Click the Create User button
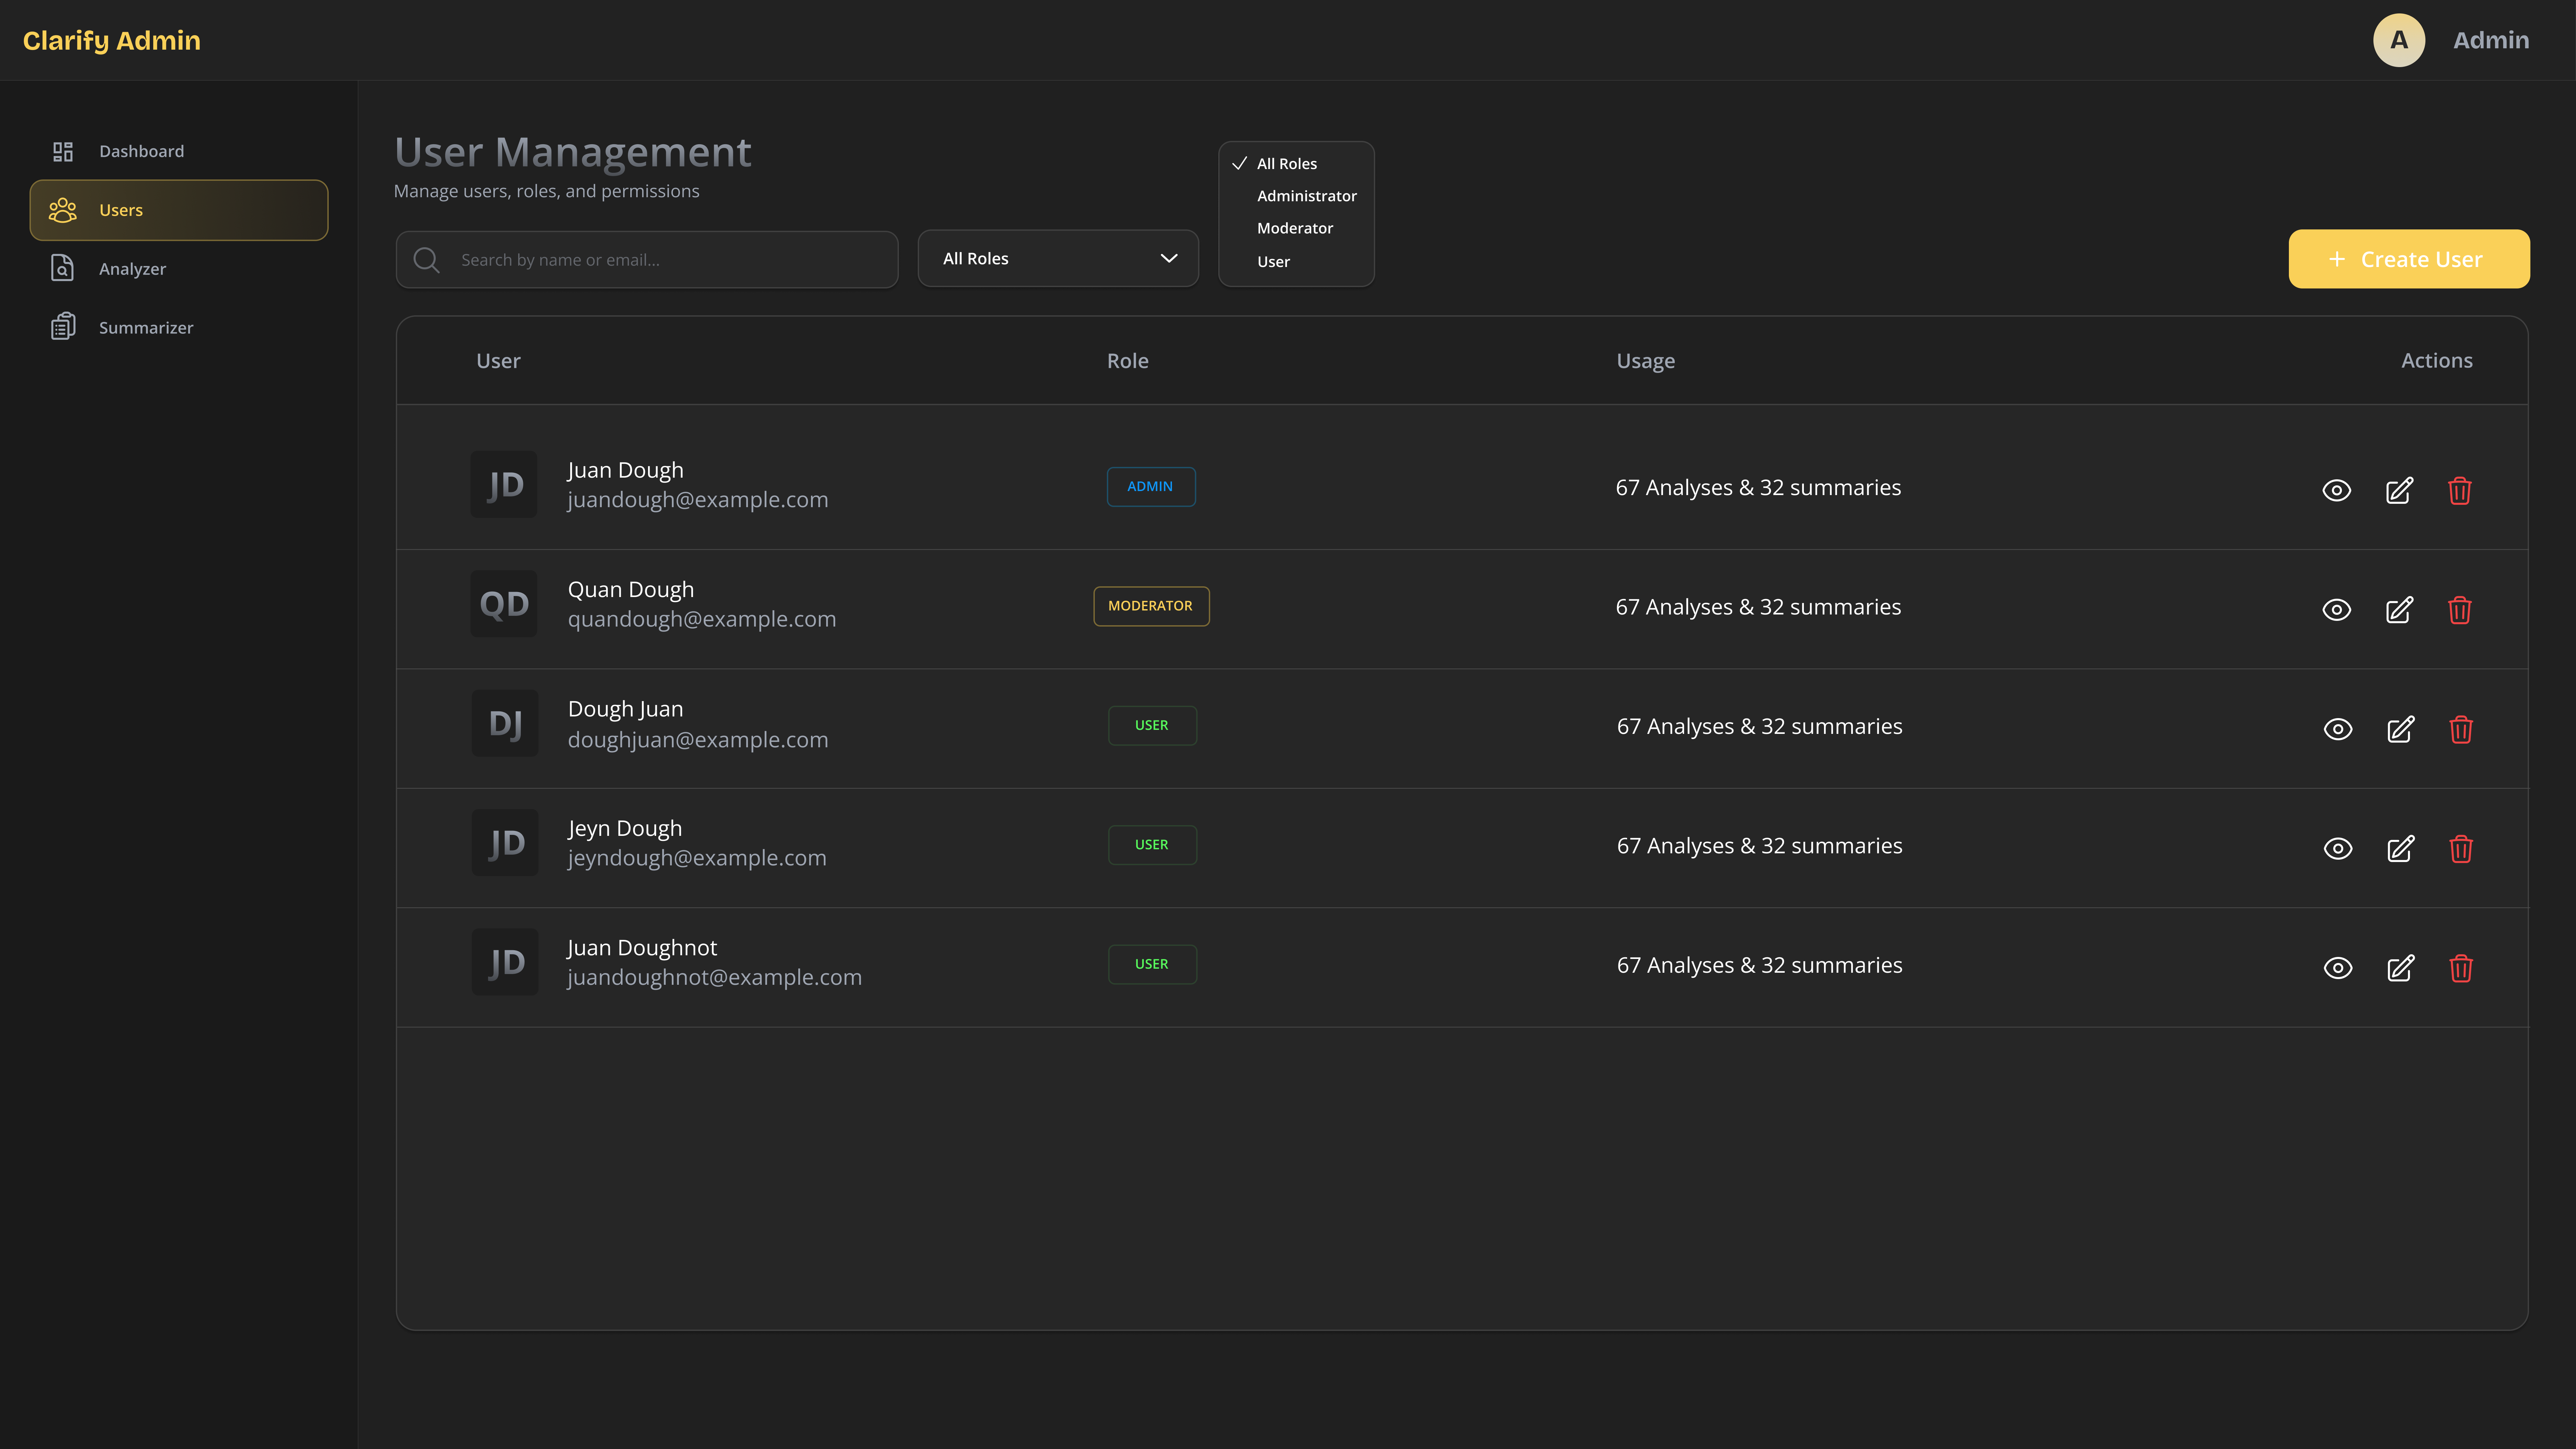The height and width of the screenshot is (1449, 2576). point(2409,259)
